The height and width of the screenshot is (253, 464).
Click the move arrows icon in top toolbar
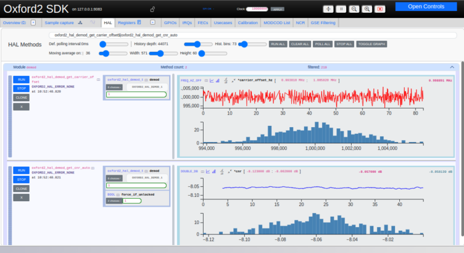click(328, 9)
